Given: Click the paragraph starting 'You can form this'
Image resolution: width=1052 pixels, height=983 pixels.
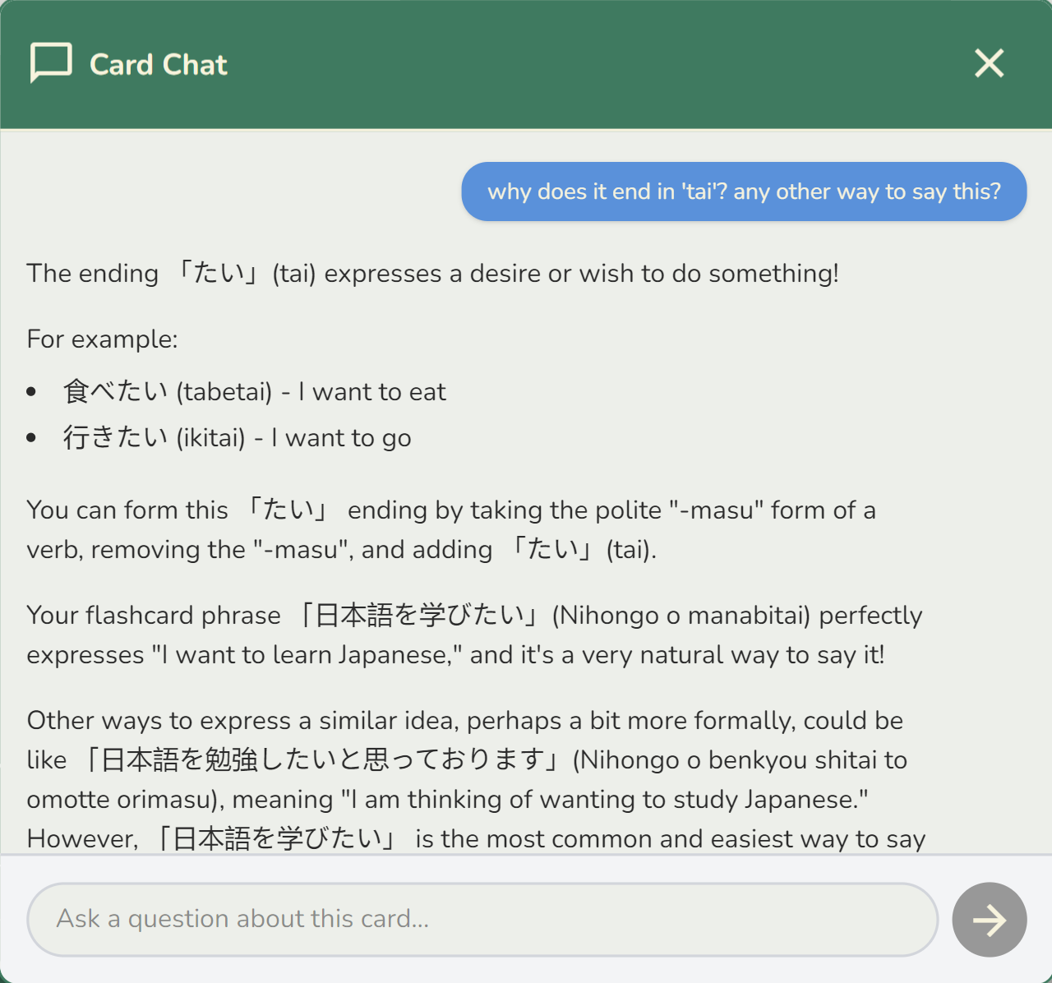Looking at the screenshot, I should [x=450, y=530].
